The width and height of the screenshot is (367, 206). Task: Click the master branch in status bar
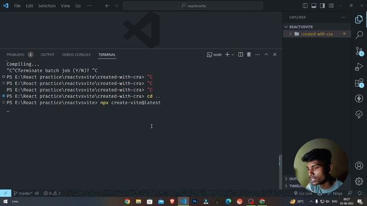point(23,193)
